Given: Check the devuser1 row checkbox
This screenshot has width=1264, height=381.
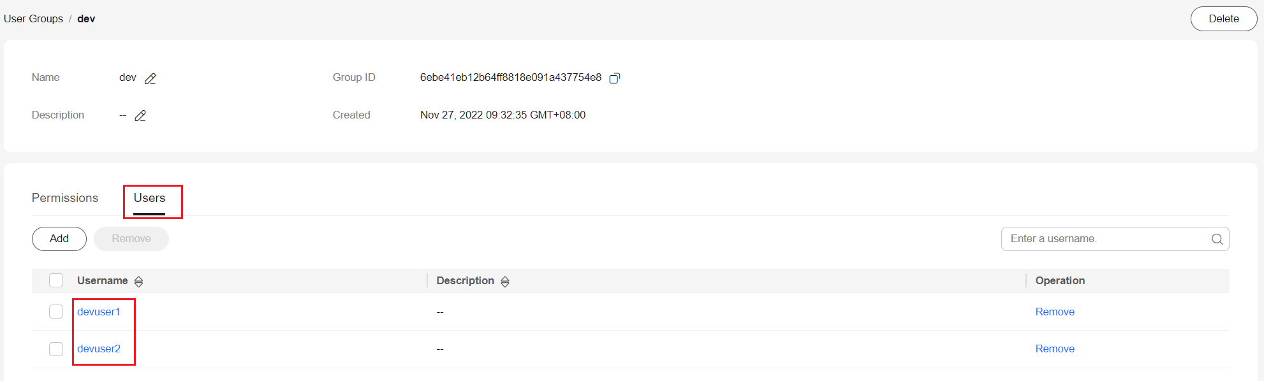Looking at the screenshot, I should [x=56, y=312].
